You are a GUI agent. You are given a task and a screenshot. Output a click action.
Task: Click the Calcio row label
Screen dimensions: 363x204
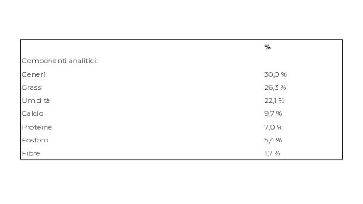[33, 114]
